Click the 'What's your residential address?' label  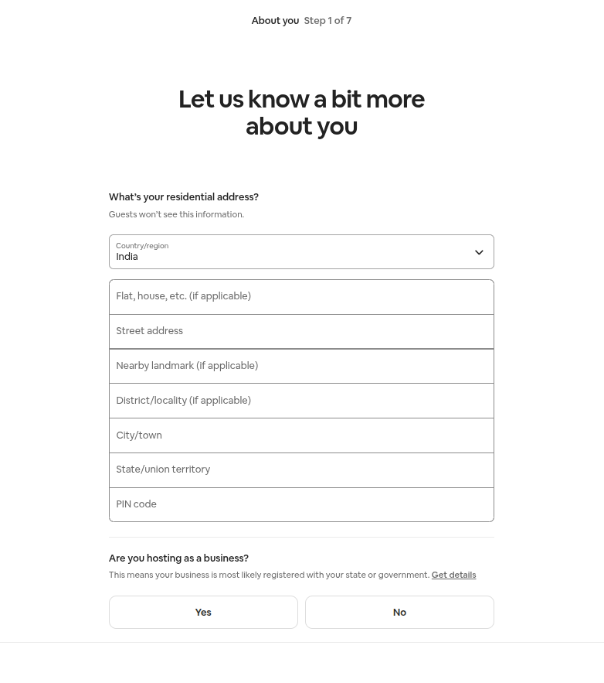pos(184,197)
